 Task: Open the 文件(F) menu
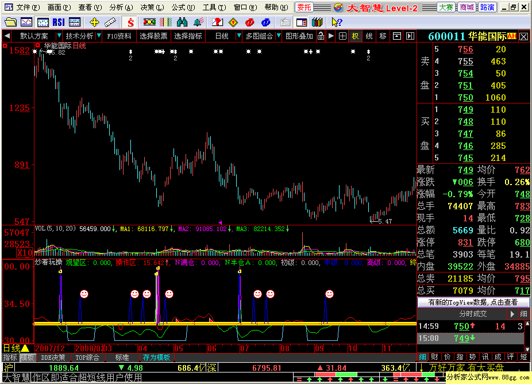click(x=28, y=7)
